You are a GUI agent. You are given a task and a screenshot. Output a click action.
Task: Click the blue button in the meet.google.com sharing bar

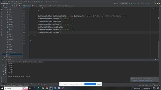90,84
